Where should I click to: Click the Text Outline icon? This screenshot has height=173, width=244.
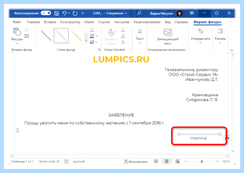(x=123, y=36)
